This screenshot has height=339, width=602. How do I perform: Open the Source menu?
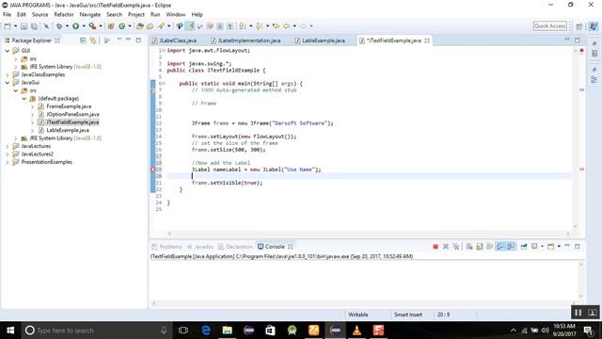click(40, 15)
